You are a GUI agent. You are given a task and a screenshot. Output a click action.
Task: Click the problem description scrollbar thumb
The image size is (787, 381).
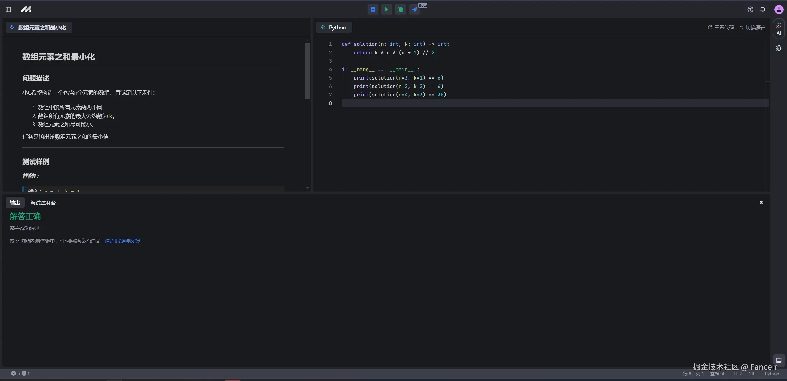307,71
